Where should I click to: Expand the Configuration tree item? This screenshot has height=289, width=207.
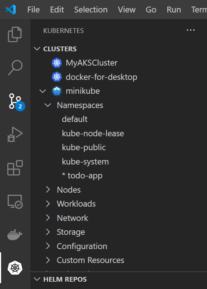pyautogui.click(x=48, y=246)
